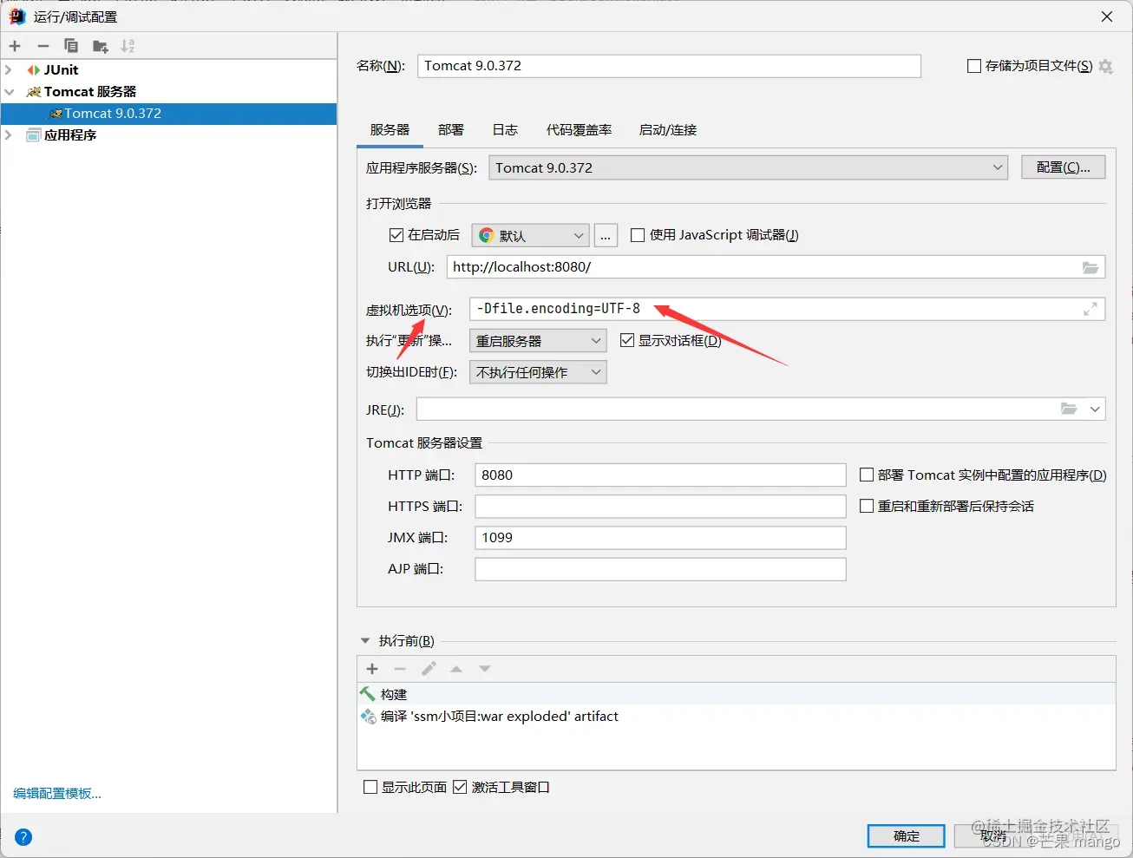The width and height of the screenshot is (1133, 858).
Task: Switch to the 服务器 tab
Action: [x=390, y=130]
